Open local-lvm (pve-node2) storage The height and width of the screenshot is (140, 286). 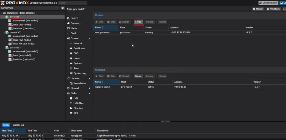[x=24, y=44]
